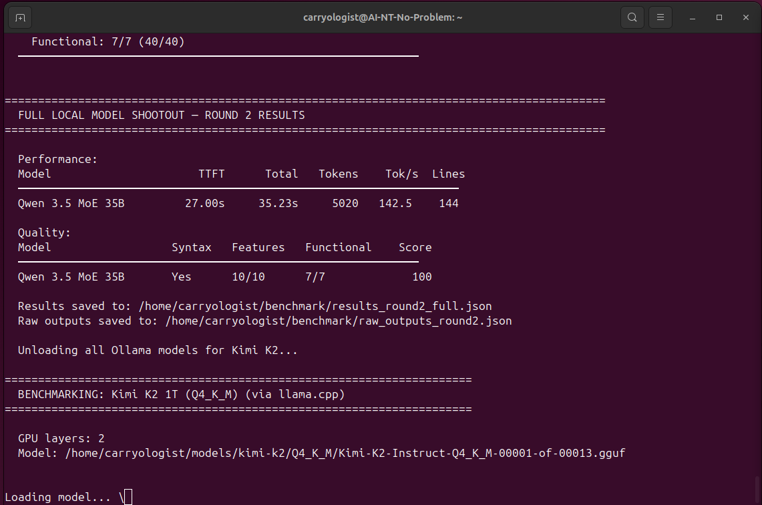Click the Functional value 7/7 in Quality table

point(315,277)
